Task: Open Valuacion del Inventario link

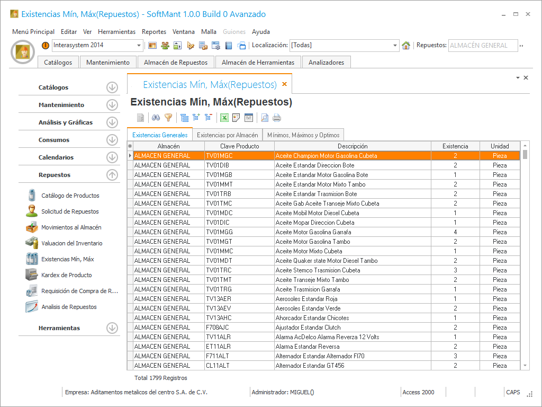Action: click(71, 243)
